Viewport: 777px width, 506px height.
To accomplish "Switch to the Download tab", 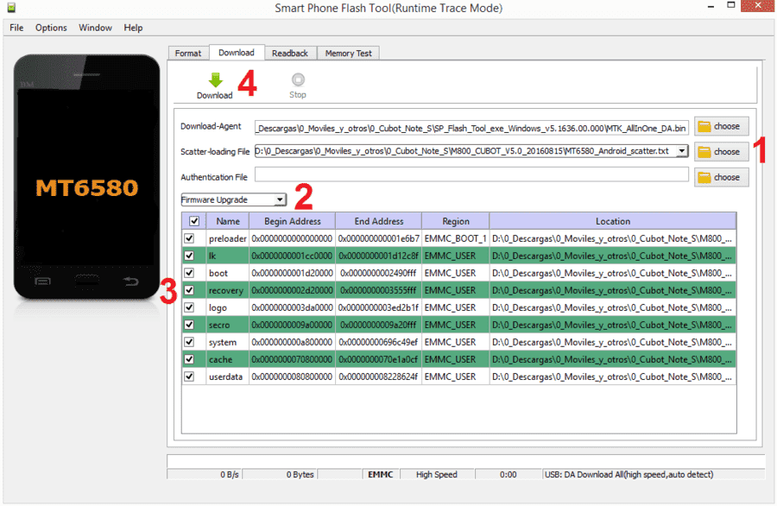I will point(237,53).
